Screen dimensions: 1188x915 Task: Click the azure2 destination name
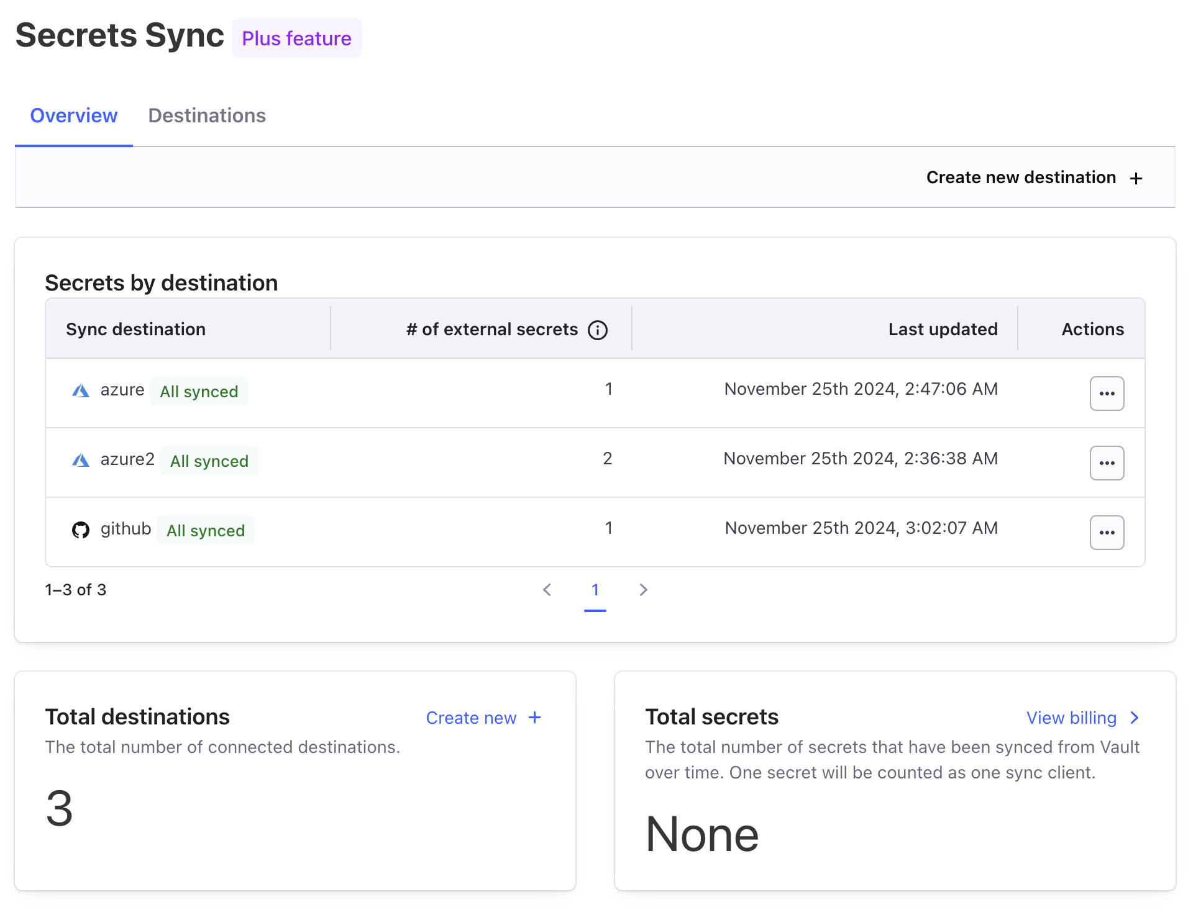coord(127,459)
